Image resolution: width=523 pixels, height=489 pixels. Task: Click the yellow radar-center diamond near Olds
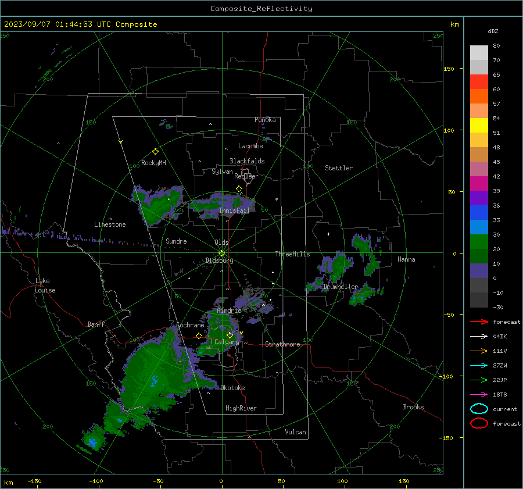tap(222, 253)
